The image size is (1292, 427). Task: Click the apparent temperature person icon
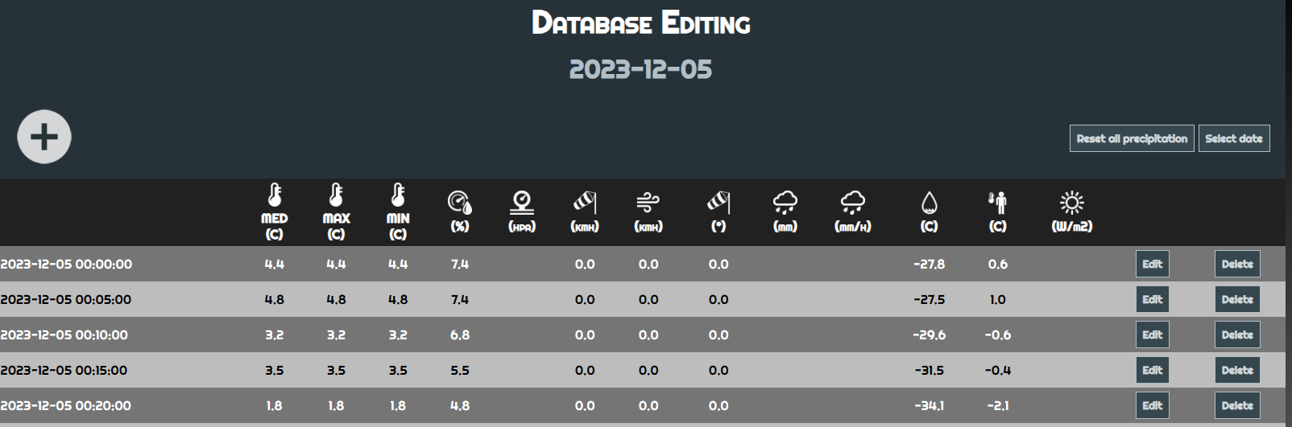[x=997, y=203]
